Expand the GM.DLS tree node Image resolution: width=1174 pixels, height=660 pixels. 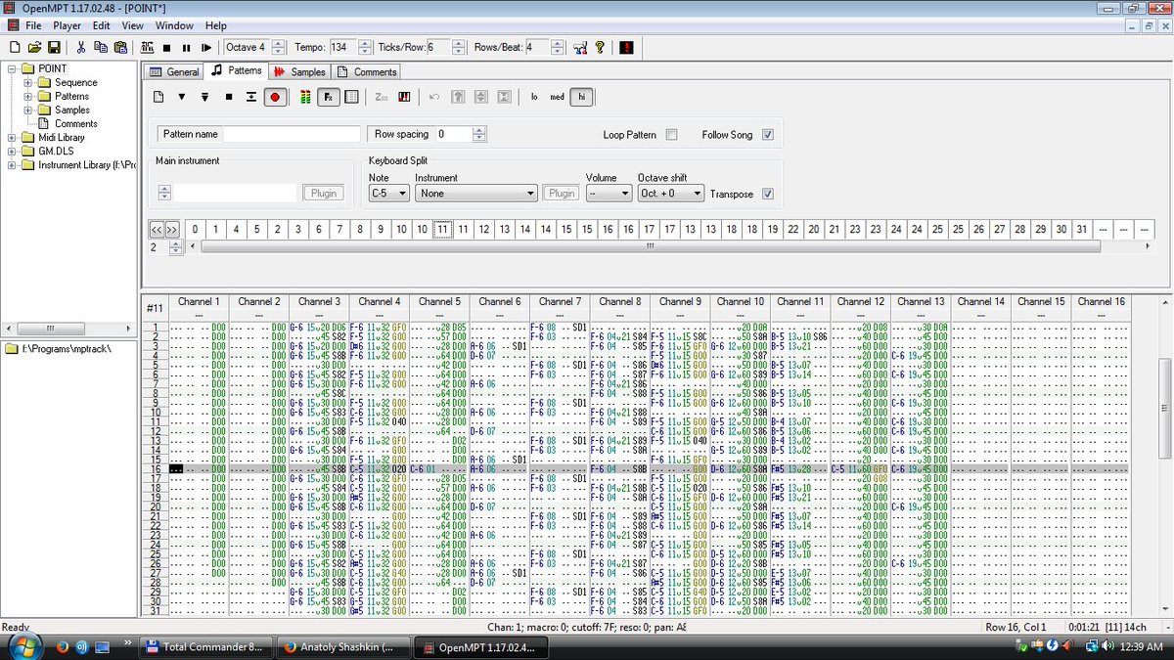click(x=13, y=151)
